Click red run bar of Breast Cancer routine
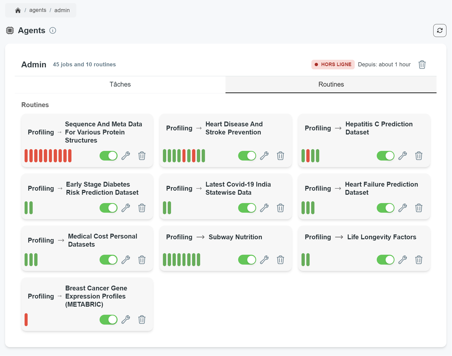This screenshot has height=356, width=452. [x=26, y=320]
